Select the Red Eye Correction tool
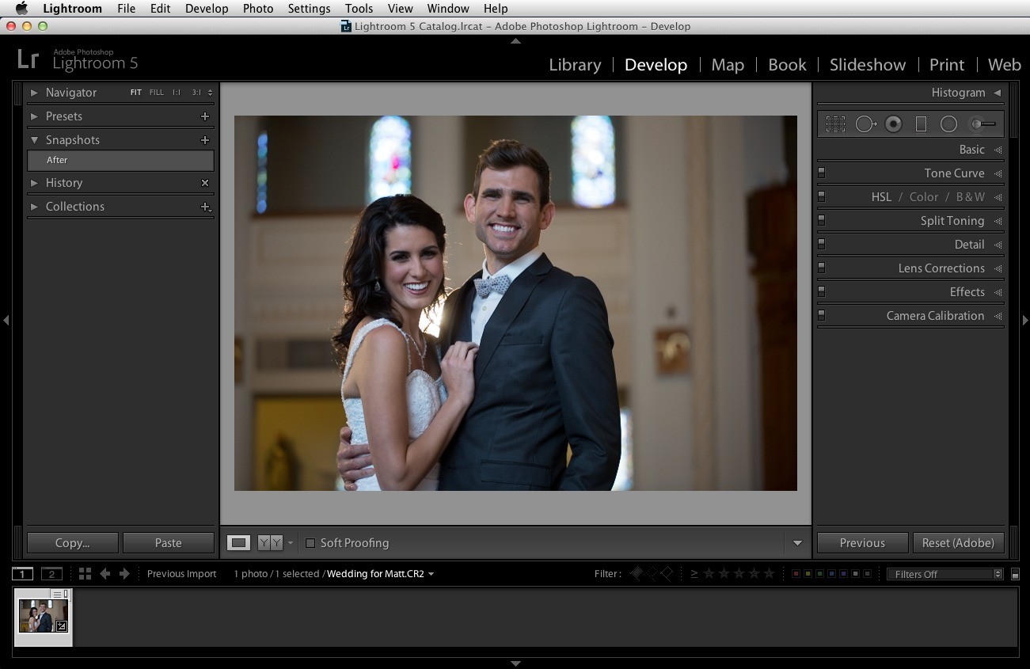This screenshot has height=669, width=1030. (894, 124)
